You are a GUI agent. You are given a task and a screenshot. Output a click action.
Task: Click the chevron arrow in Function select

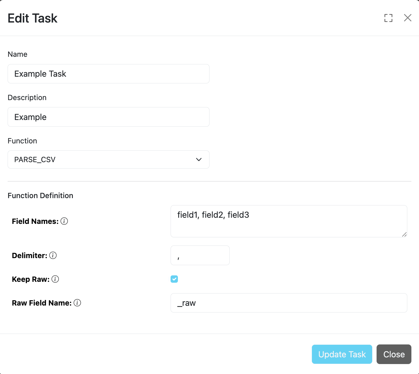coord(199,159)
